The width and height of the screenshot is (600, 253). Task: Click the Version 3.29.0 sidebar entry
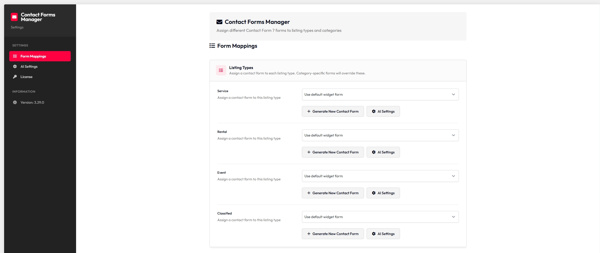pyautogui.click(x=32, y=102)
